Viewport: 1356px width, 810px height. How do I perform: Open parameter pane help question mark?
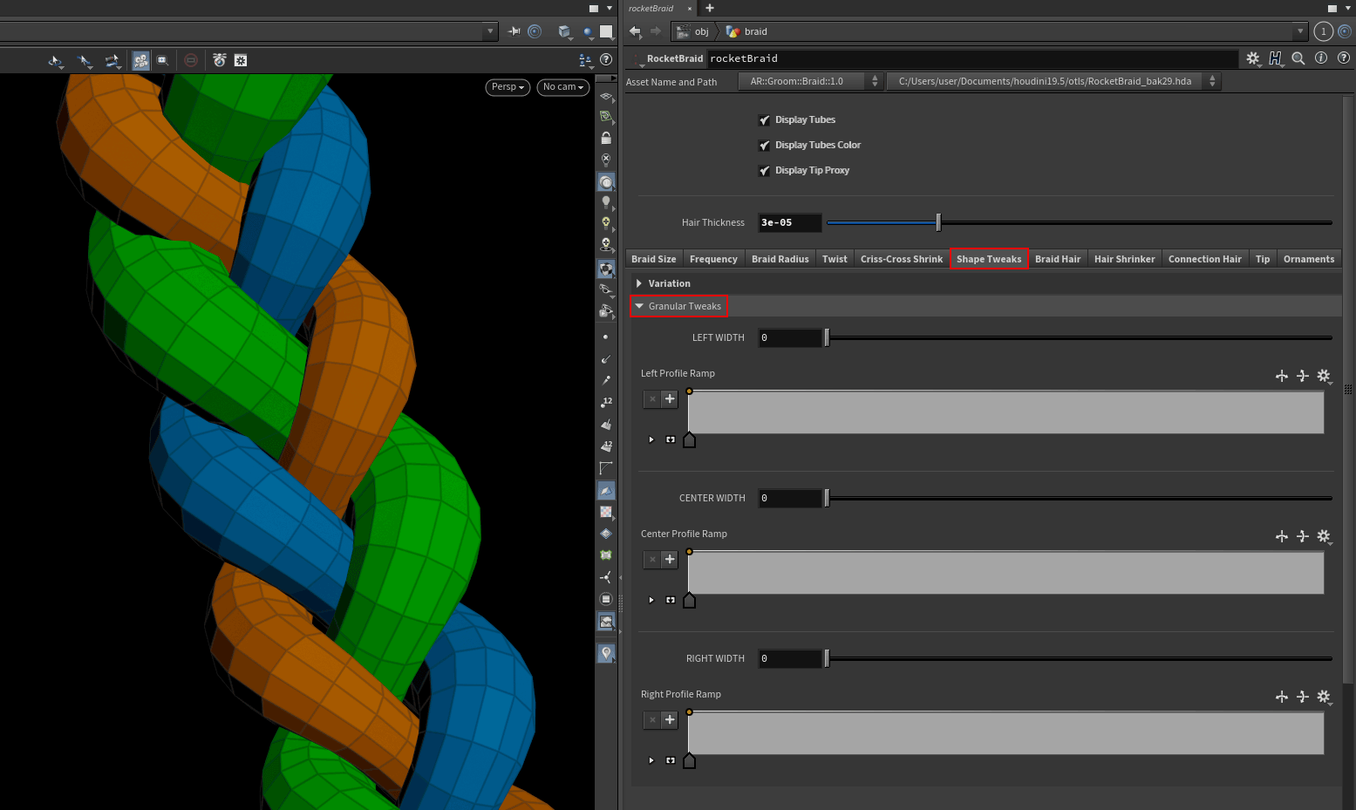[1344, 58]
